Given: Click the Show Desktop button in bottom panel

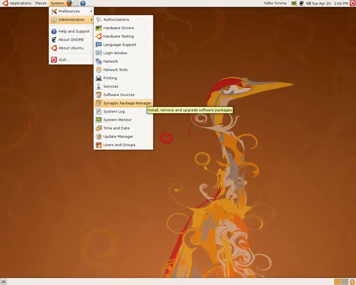Looking at the screenshot, I should pos(4,282).
